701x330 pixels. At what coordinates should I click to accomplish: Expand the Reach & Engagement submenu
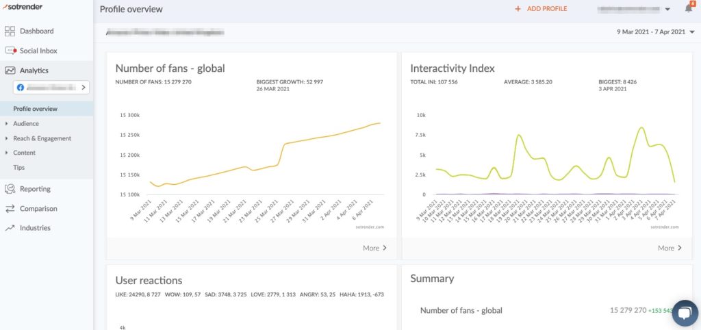tap(42, 138)
